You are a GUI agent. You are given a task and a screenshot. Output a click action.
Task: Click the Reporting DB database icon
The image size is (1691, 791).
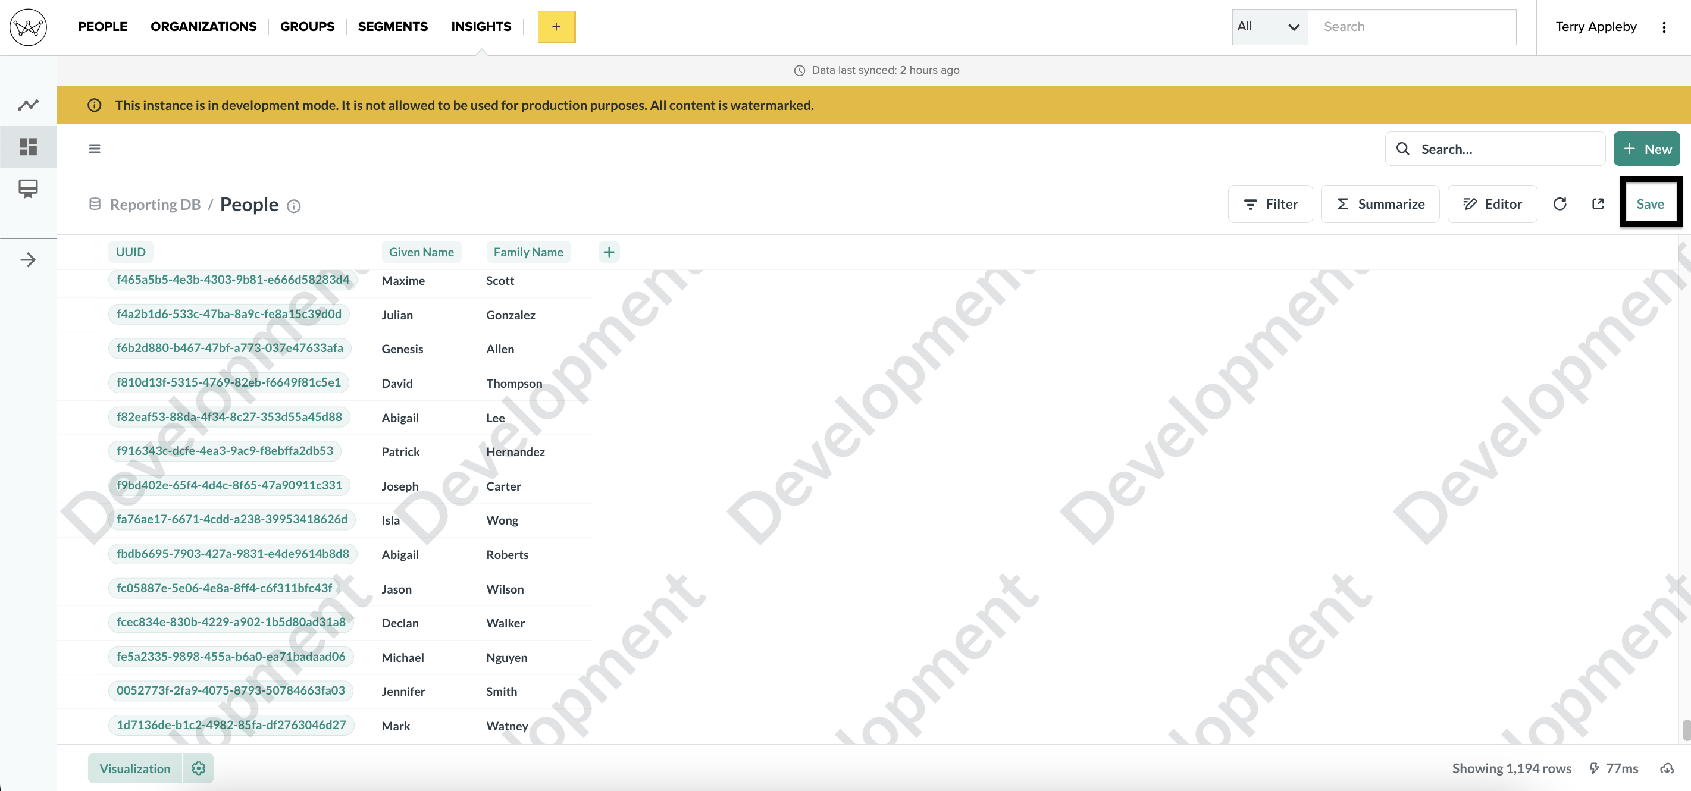click(x=95, y=204)
